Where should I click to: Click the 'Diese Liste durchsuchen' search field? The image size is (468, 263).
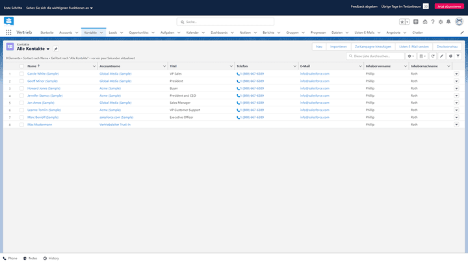(x=377, y=56)
